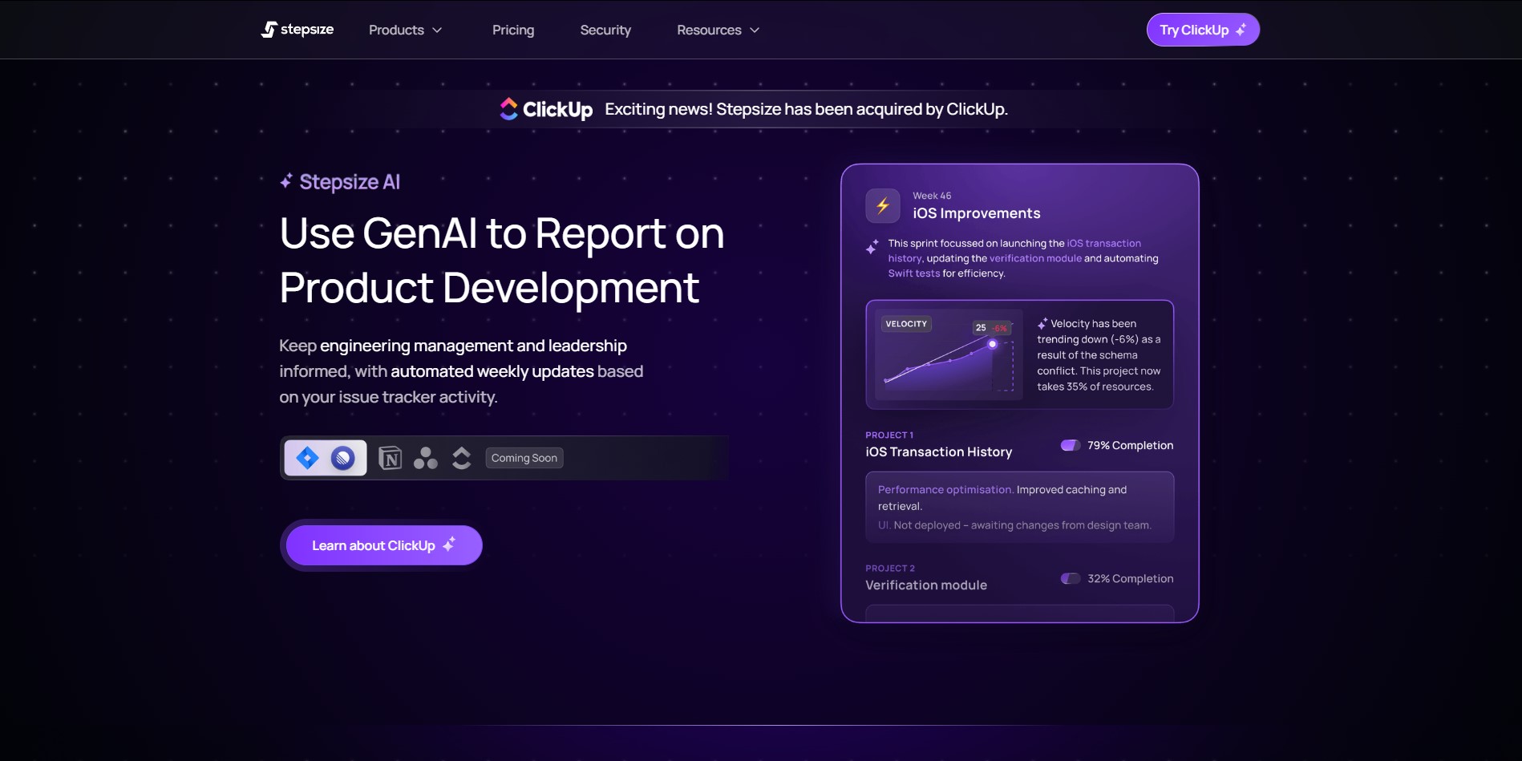Click the Week 46 label
Image resolution: width=1522 pixels, height=761 pixels.
[x=932, y=196]
